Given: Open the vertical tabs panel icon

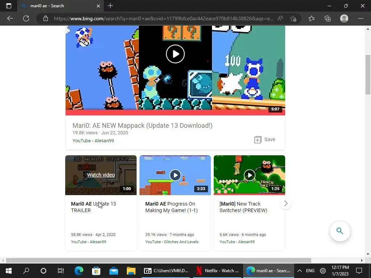Looking at the screenshot, I should tap(9, 6).
